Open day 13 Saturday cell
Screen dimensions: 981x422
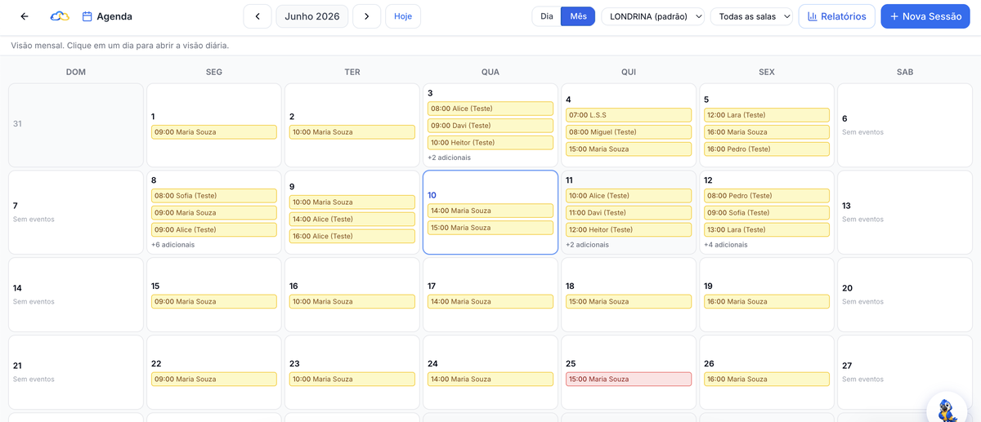click(x=905, y=212)
